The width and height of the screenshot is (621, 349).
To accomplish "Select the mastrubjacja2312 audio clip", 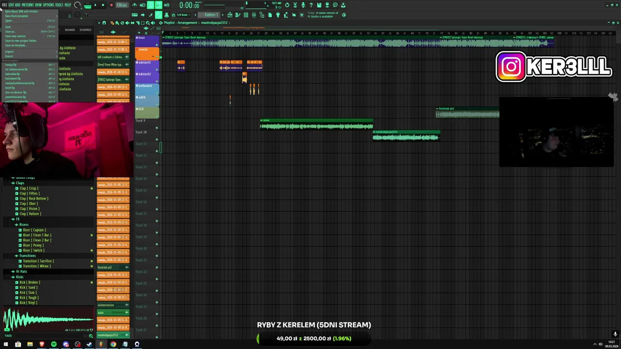I will tap(406, 135).
